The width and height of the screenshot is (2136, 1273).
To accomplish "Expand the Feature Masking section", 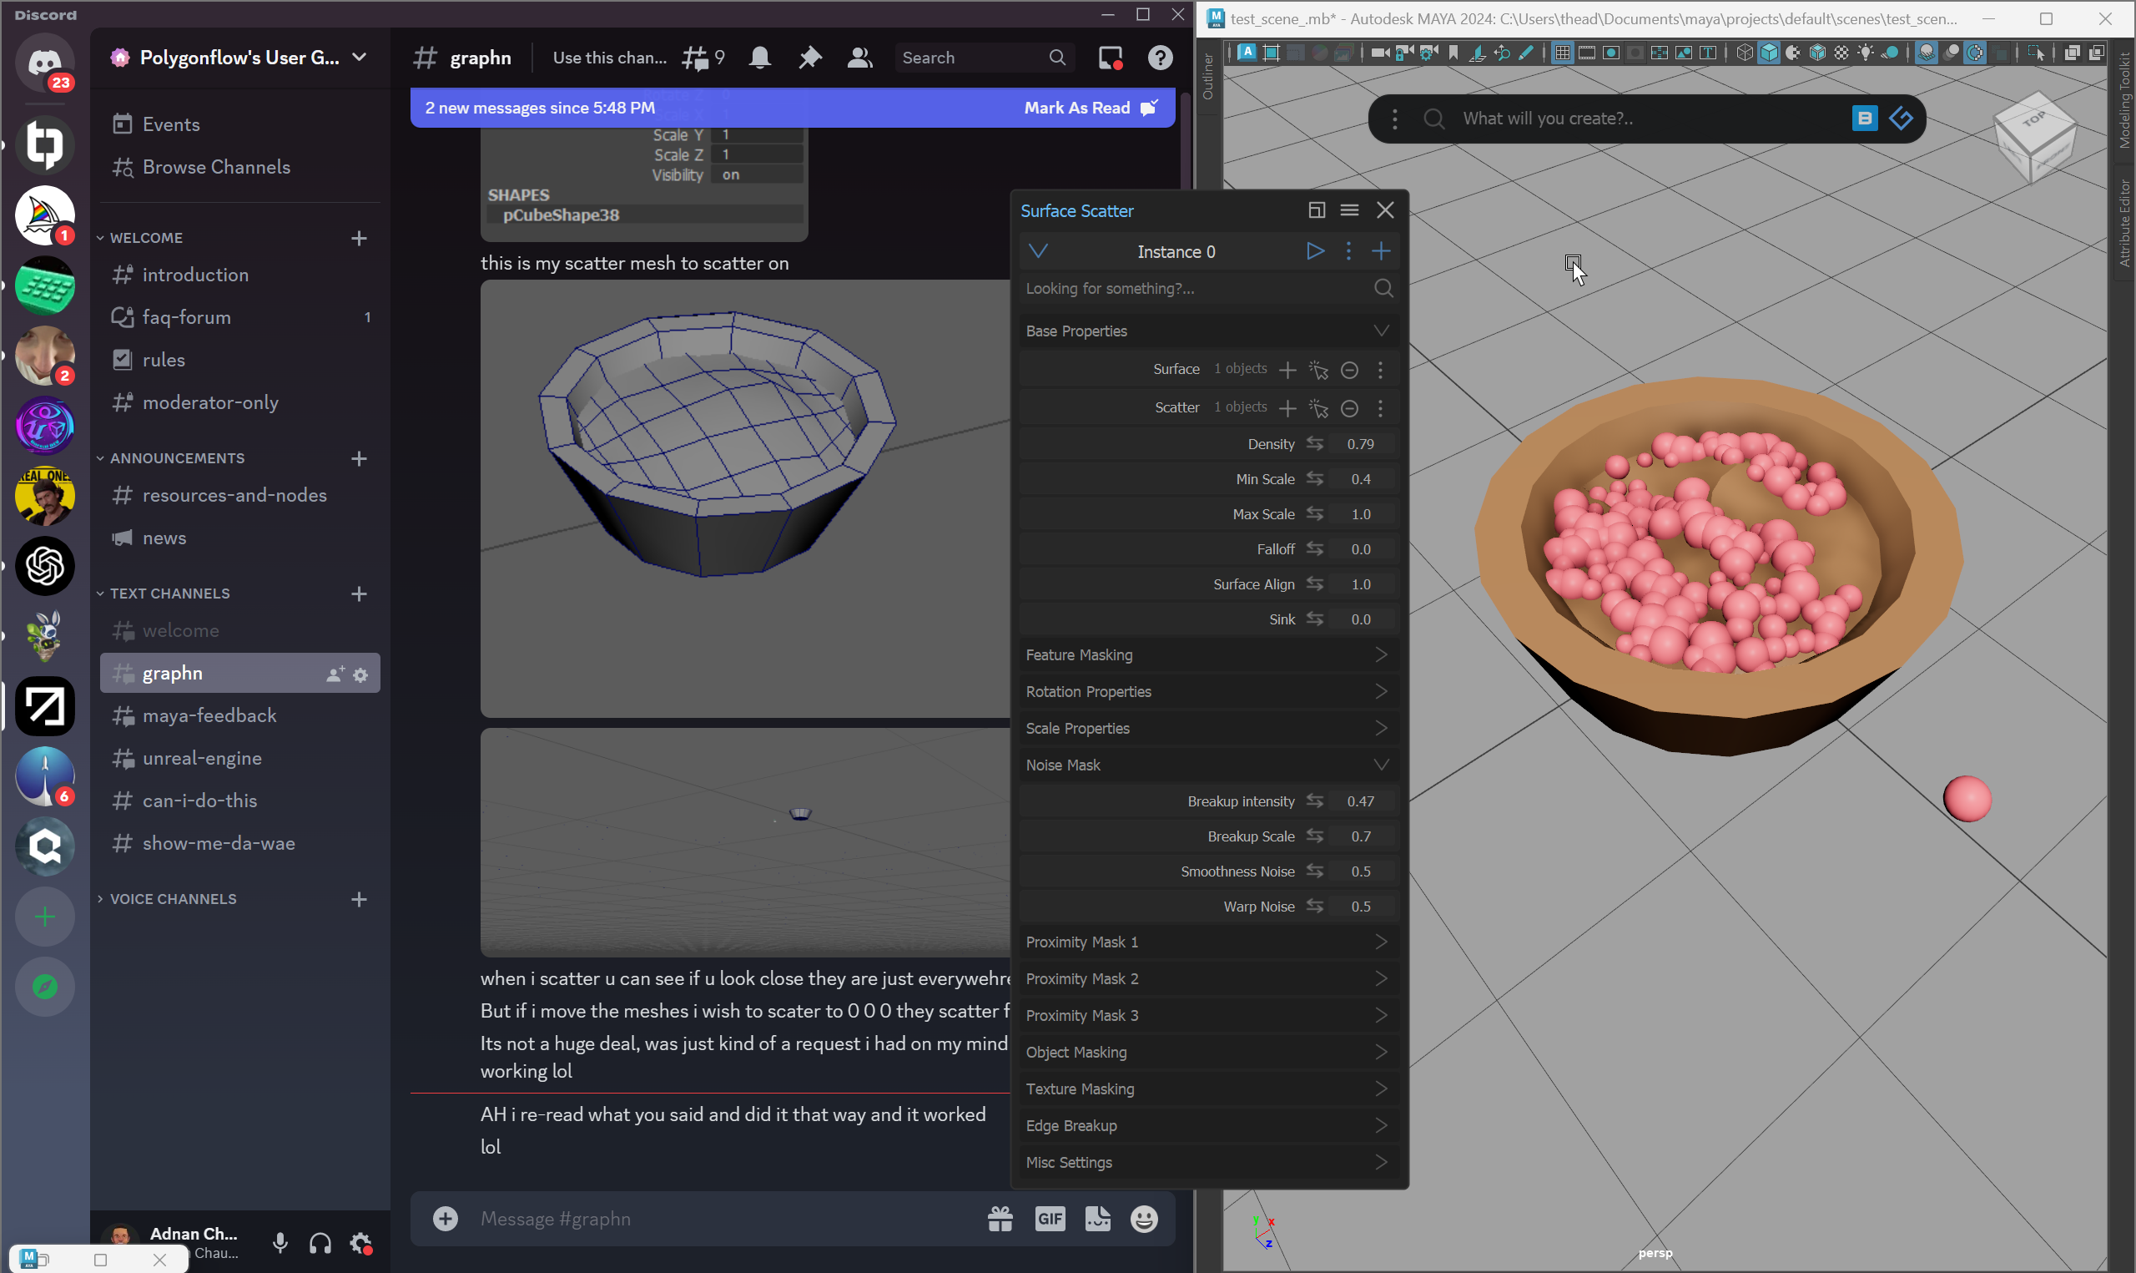I will click(1382, 654).
